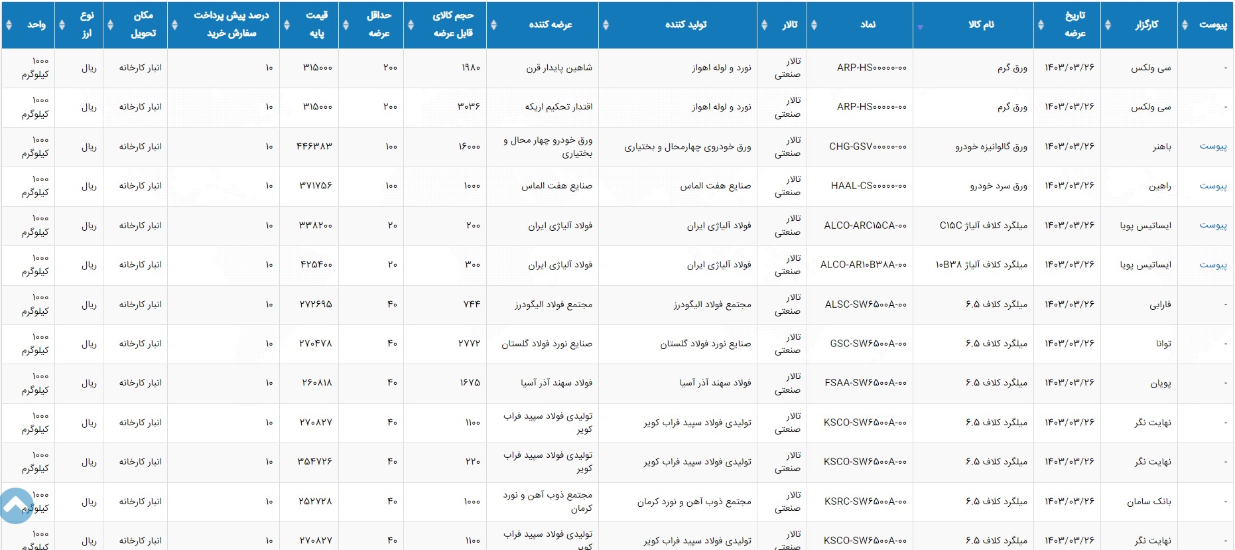Click base price ۲۷۰۴۷۸
Image resolution: width=1235 pixels, height=550 pixels.
(x=316, y=344)
